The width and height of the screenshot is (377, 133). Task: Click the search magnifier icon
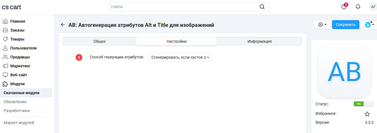[262, 7]
